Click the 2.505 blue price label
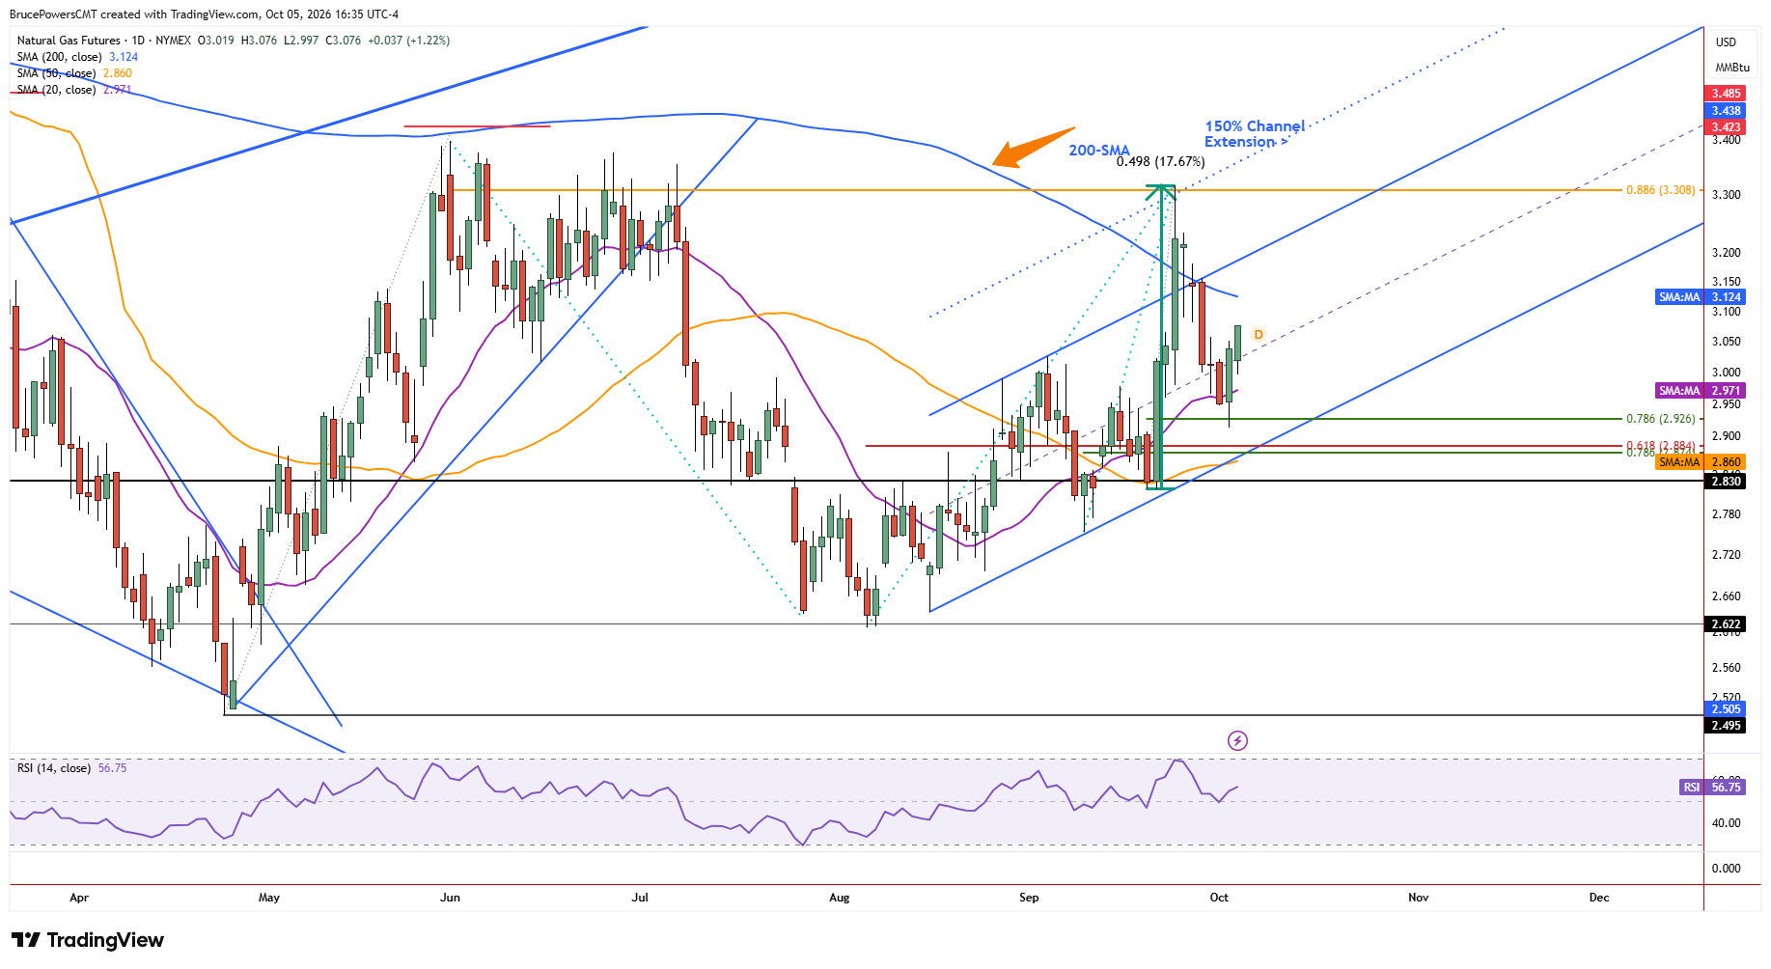 tap(1726, 709)
